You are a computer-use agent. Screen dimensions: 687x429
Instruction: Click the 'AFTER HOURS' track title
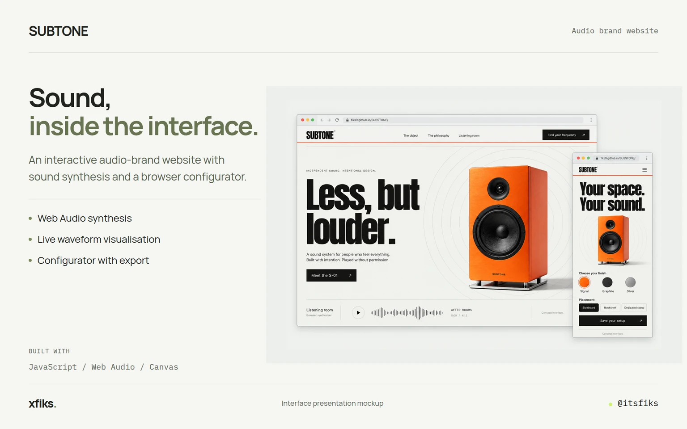(461, 310)
